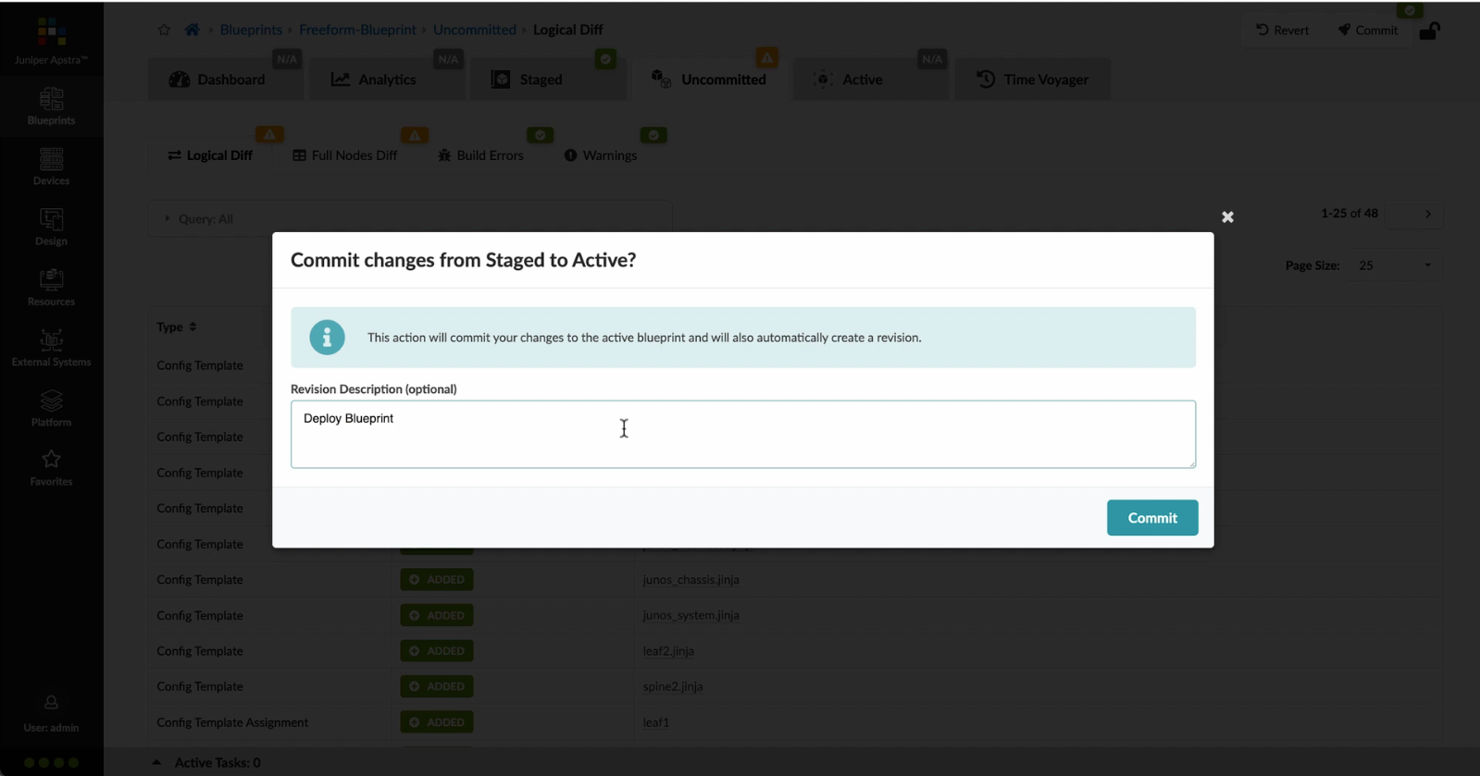
Task: Click Revert in the top bar
Action: [1282, 30]
